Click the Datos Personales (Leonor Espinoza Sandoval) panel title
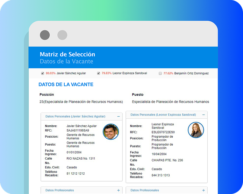 [x=163, y=115]
